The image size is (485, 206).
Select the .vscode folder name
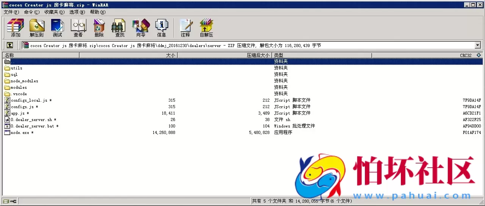(x=19, y=94)
